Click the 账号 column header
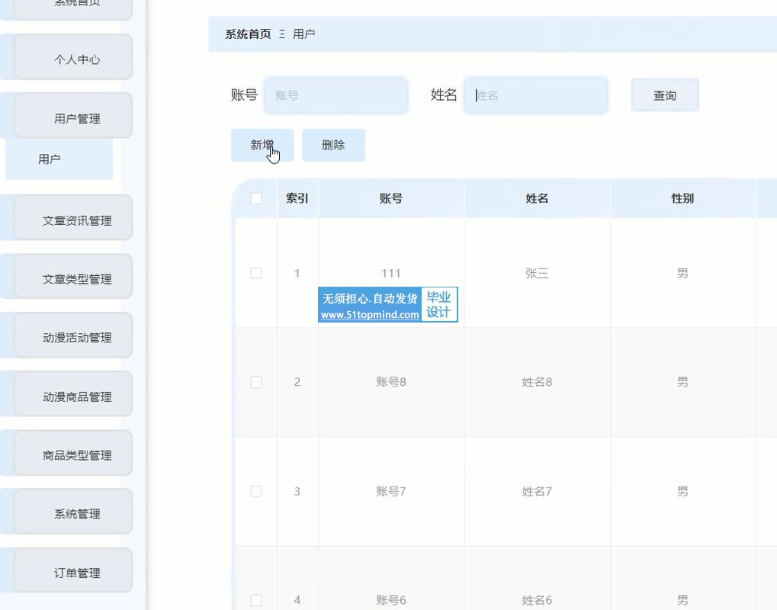777x610 pixels. 391,199
